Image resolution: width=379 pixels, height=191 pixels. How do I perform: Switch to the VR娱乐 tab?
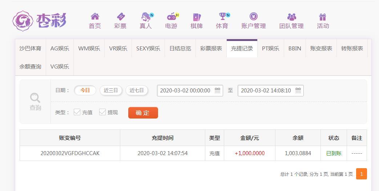(x=118, y=49)
